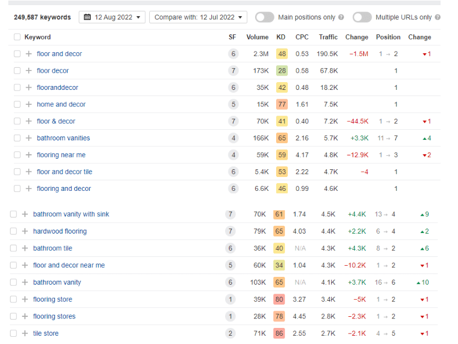Click KD score 28 for floor decor
This screenshot has height=344, width=458.
point(282,70)
